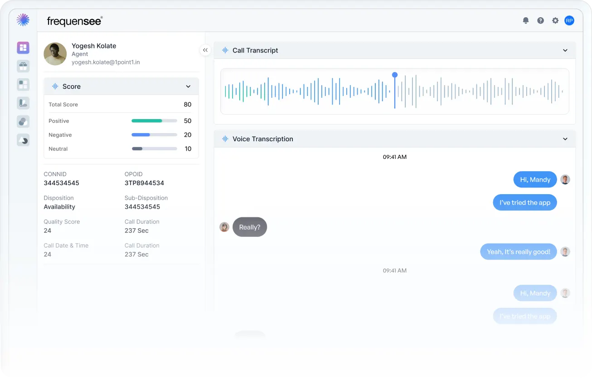Screen dimensions: 592x378
Task: Open notifications bell
Action: [526, 20]
